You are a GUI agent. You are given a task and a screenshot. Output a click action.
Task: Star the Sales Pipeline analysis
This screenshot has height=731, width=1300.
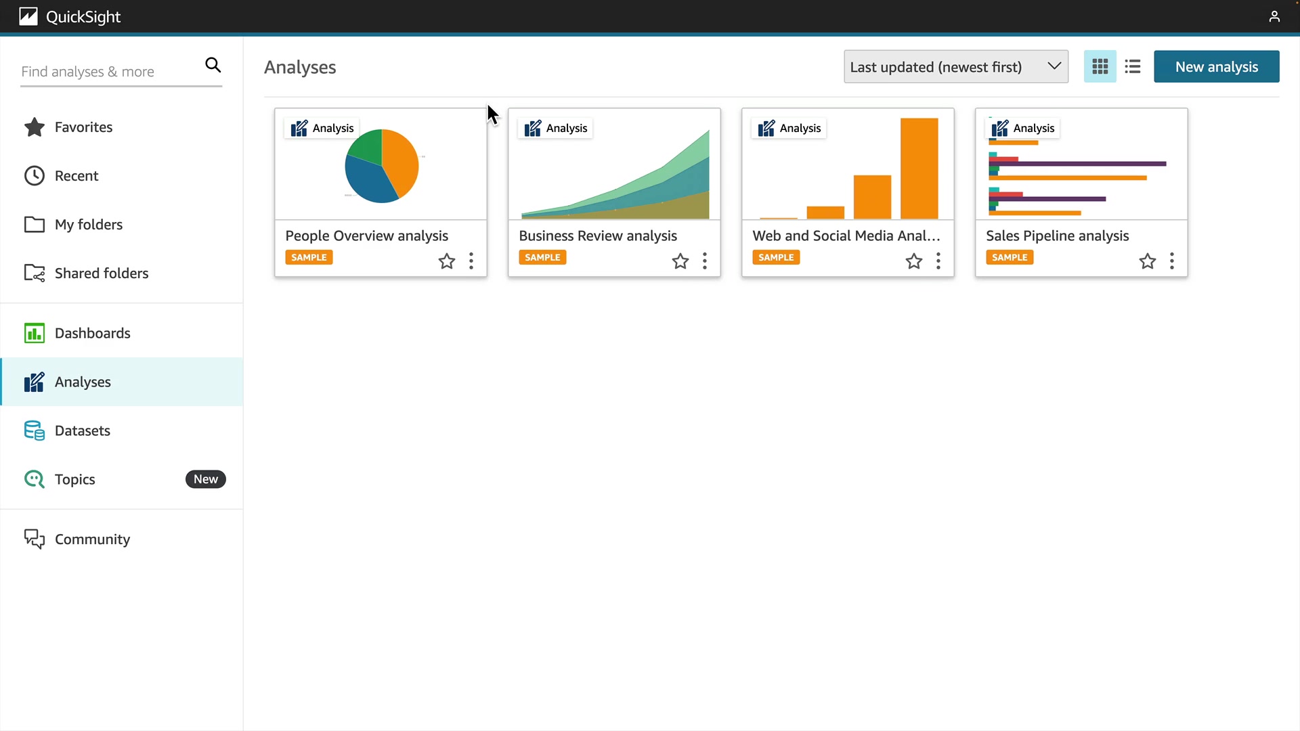[1147, 261]
